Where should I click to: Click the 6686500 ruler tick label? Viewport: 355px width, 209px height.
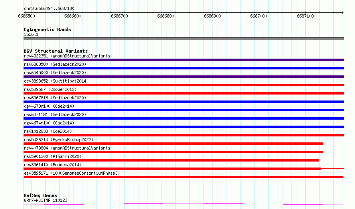26,16
